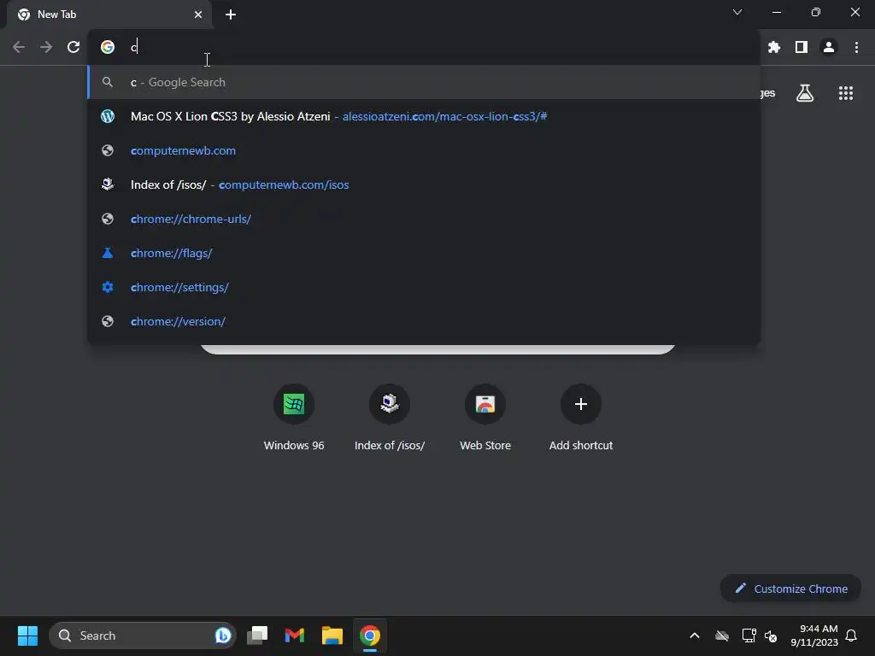
Task: Click the Customize Chrome button
Action: tap(790, 589)
